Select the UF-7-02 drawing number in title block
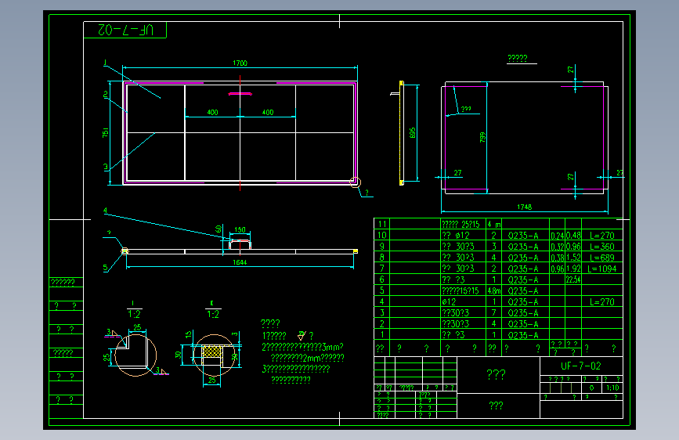This screenshot has height=440, width=679. pyautogui.click(x=580, y=366)
